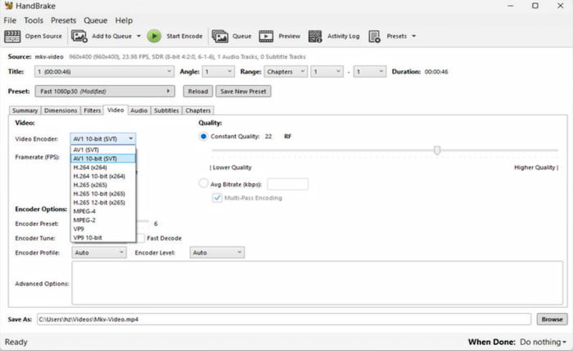Click the green Start Encode play icon
The image size is (573, 351).
point(154,36)
